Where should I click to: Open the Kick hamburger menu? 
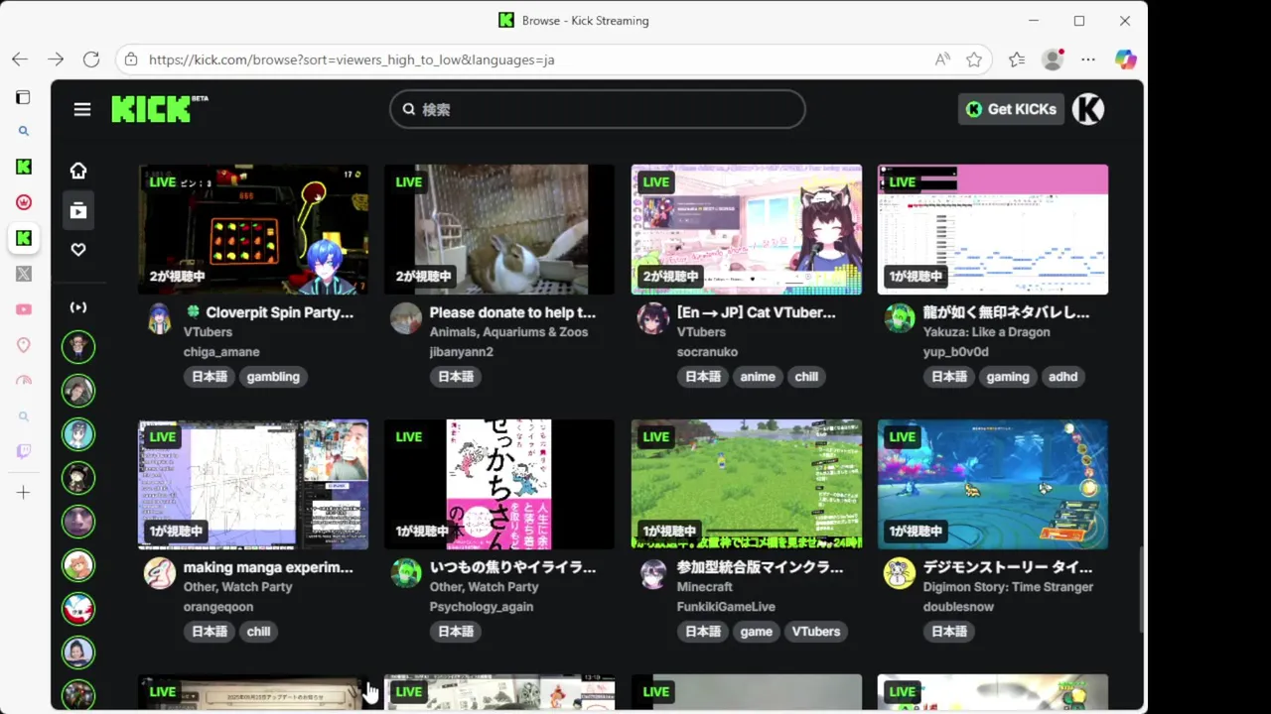[82, 109]
